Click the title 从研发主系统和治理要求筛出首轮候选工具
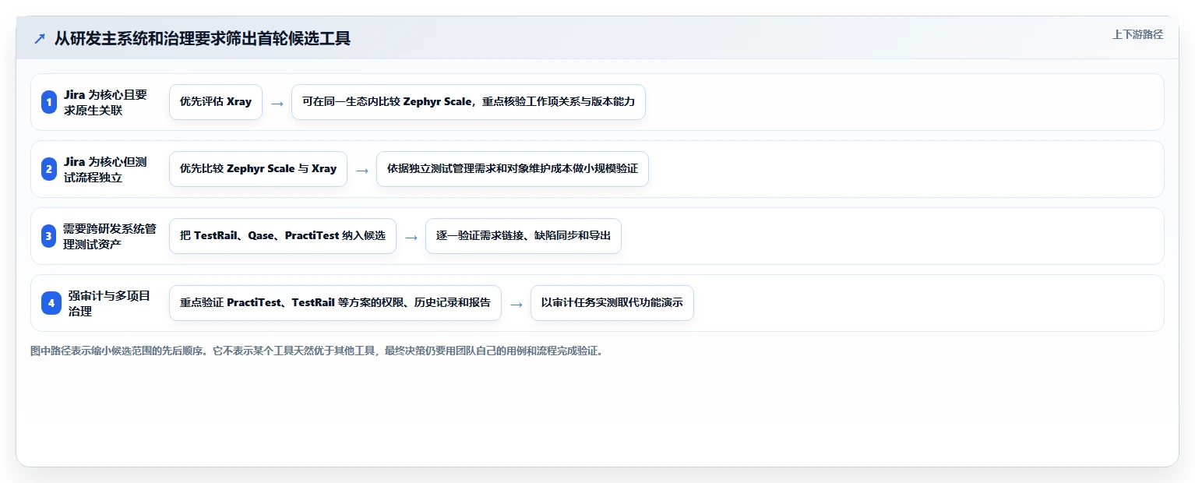The width and height of the screenshot is (1195, 483). click(x=203, y=38)
